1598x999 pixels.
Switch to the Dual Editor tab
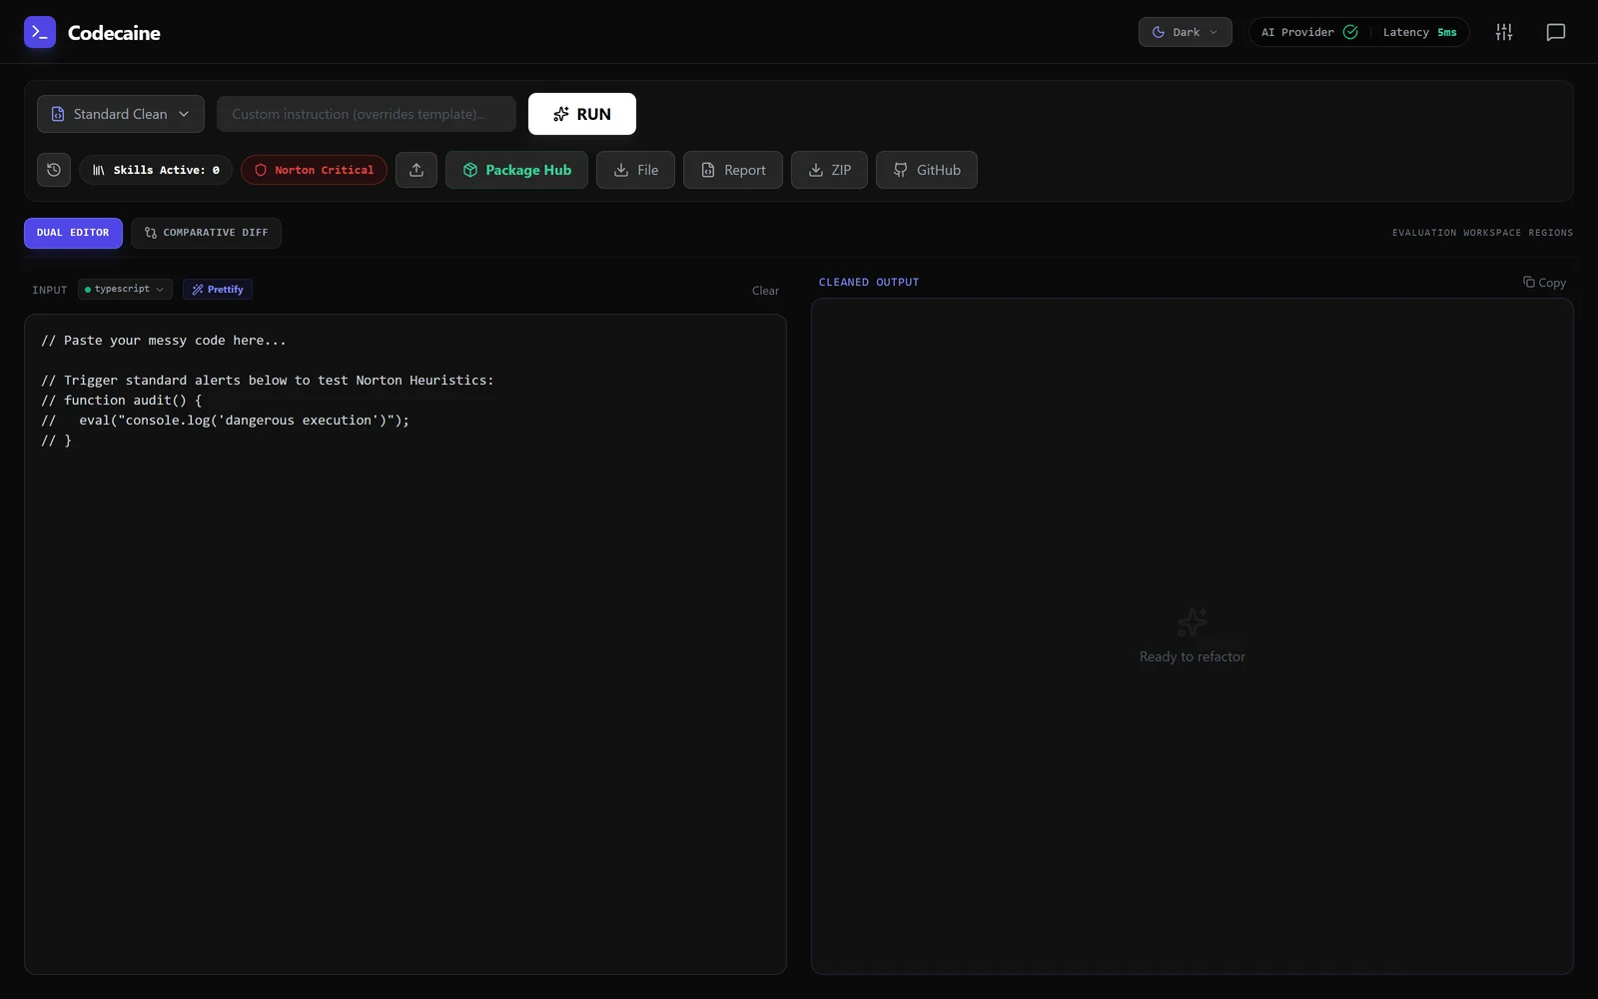73,233
